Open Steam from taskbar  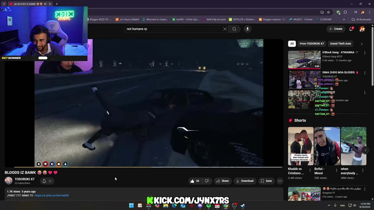(x=243, y=205)
